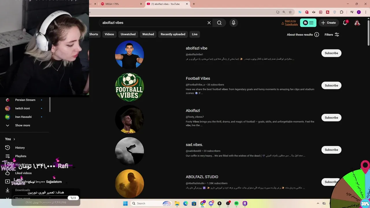Select Recently uploaded filter chip

(x=173, y=34)
